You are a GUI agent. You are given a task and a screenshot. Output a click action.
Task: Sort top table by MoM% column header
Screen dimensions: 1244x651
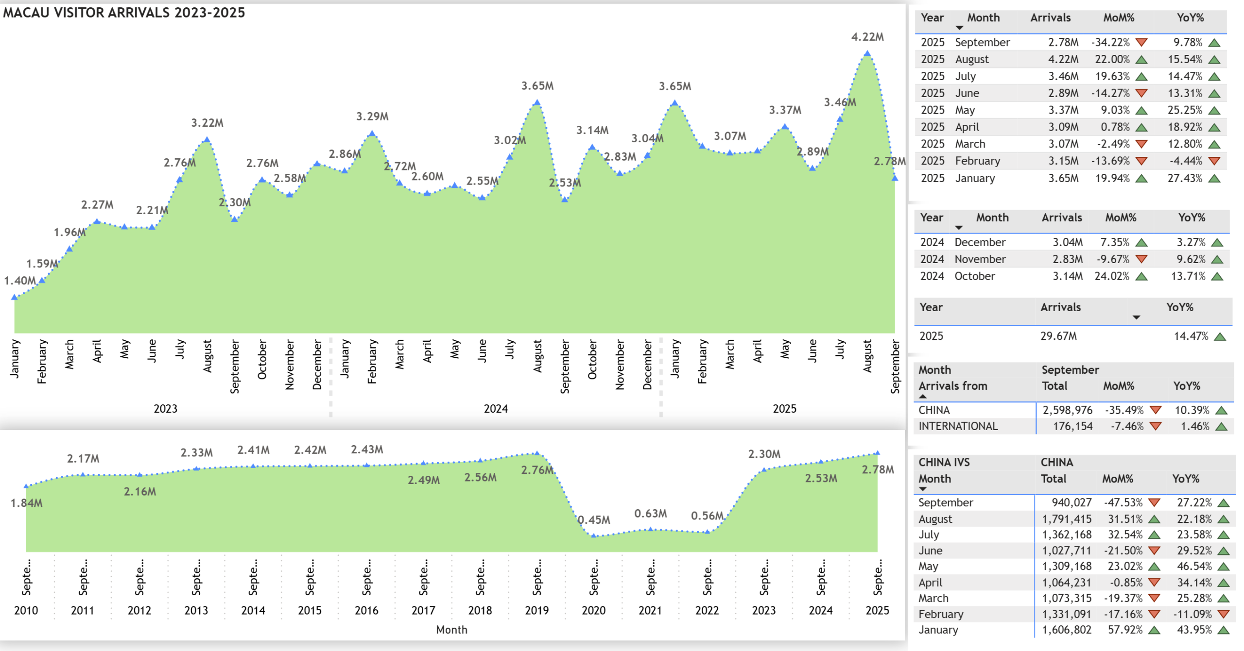coord(1118,18)
